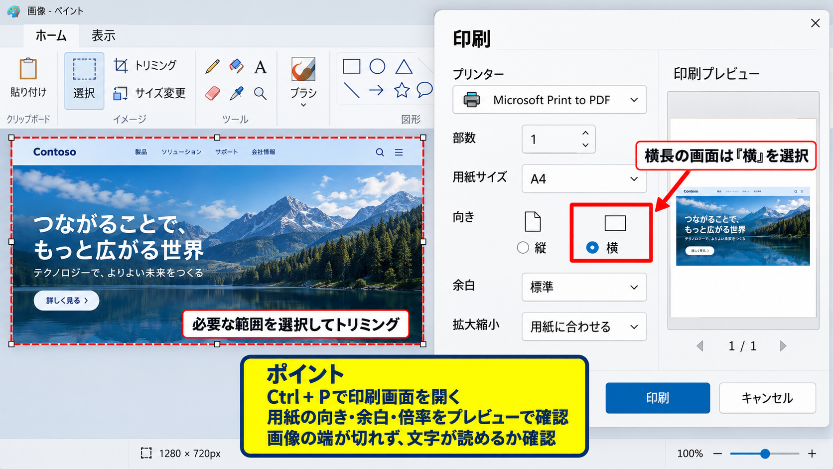Viewport: 833px width, 469px height.
Task: Select the Color picker eyedropper tool
Action: 237,93
